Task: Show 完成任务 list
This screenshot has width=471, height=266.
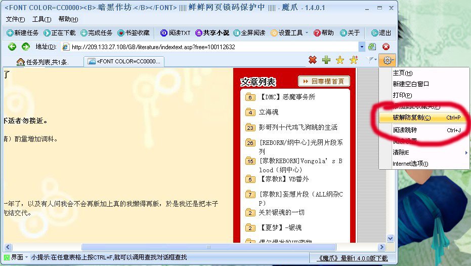Action: click(x=97, y=33)
